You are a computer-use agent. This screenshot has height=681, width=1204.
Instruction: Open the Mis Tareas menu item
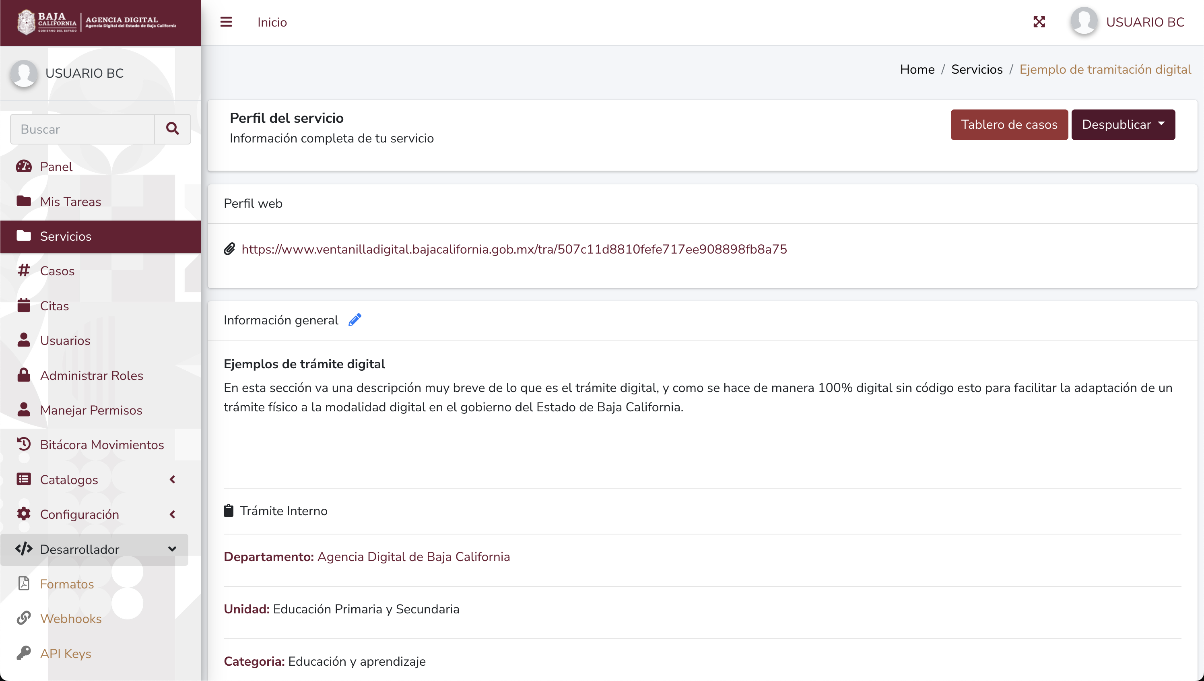[70, 202]
